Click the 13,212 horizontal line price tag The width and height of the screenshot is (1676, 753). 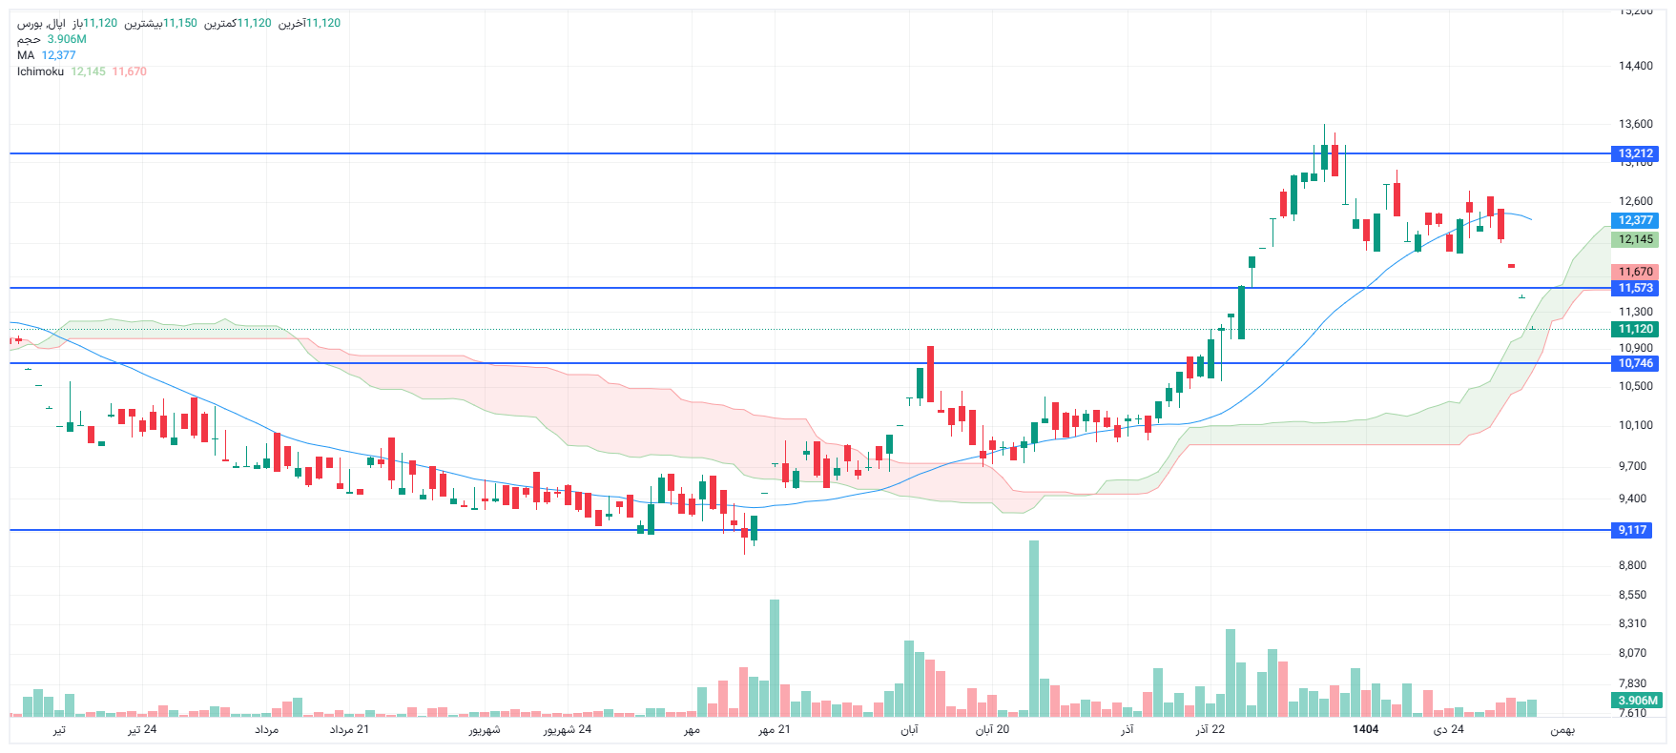[1635, 153]
